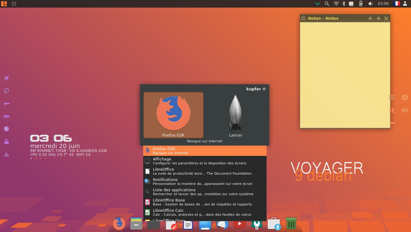
Task: Click the CPU 0,50 GHz status line
Action: pos(60,154)
